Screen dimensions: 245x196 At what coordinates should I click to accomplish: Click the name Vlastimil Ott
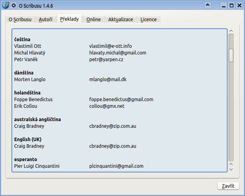click(x=28, y=46)
